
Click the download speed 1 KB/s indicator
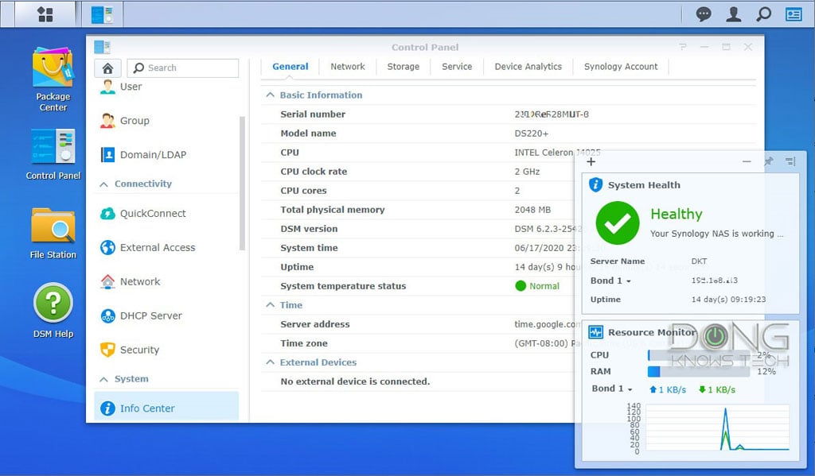coord(717,389)
